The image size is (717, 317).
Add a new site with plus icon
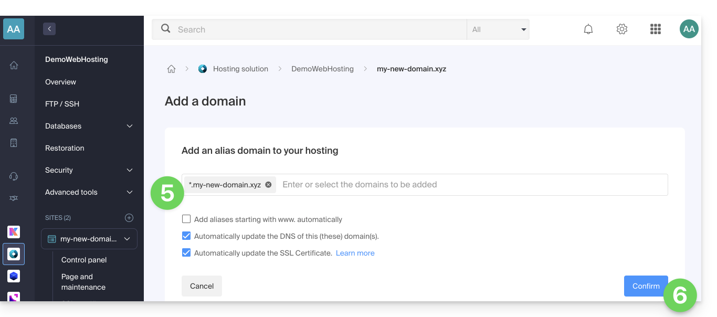point(129,218)
